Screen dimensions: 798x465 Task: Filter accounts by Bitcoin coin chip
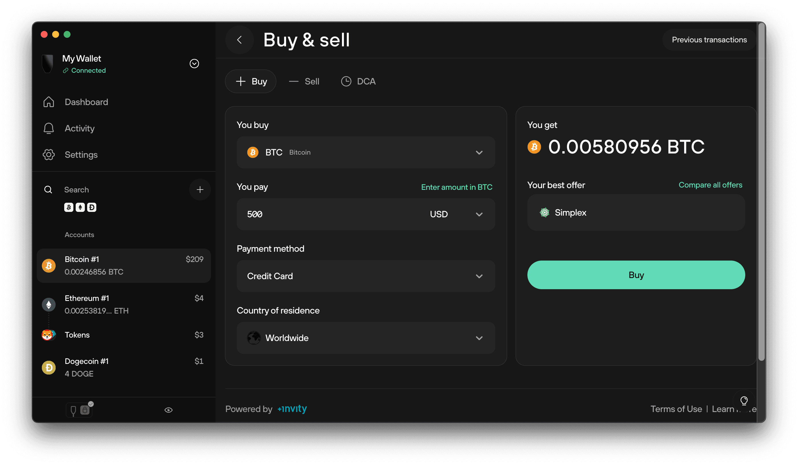(x=69, y=208)
